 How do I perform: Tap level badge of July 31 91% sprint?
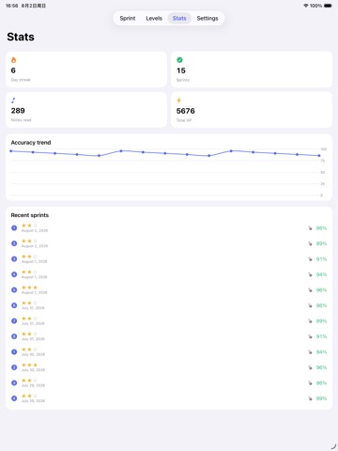coord(14,336)
